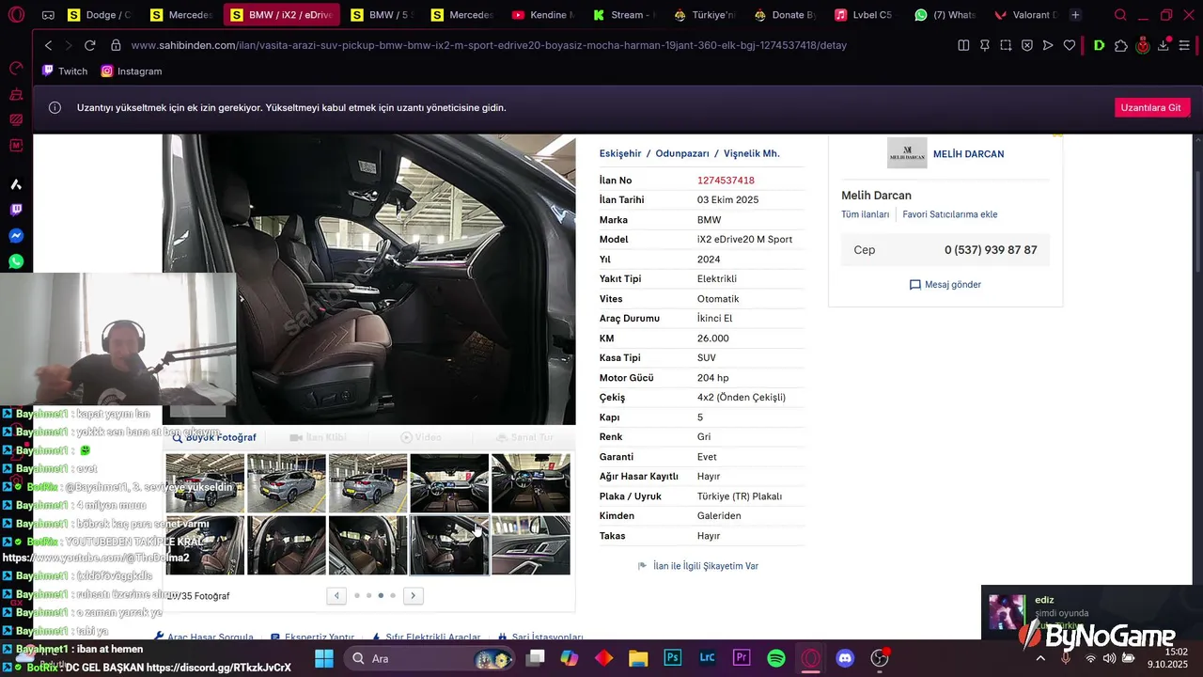Click the phone number 0 (537) 939 87 87

(991, 250)
